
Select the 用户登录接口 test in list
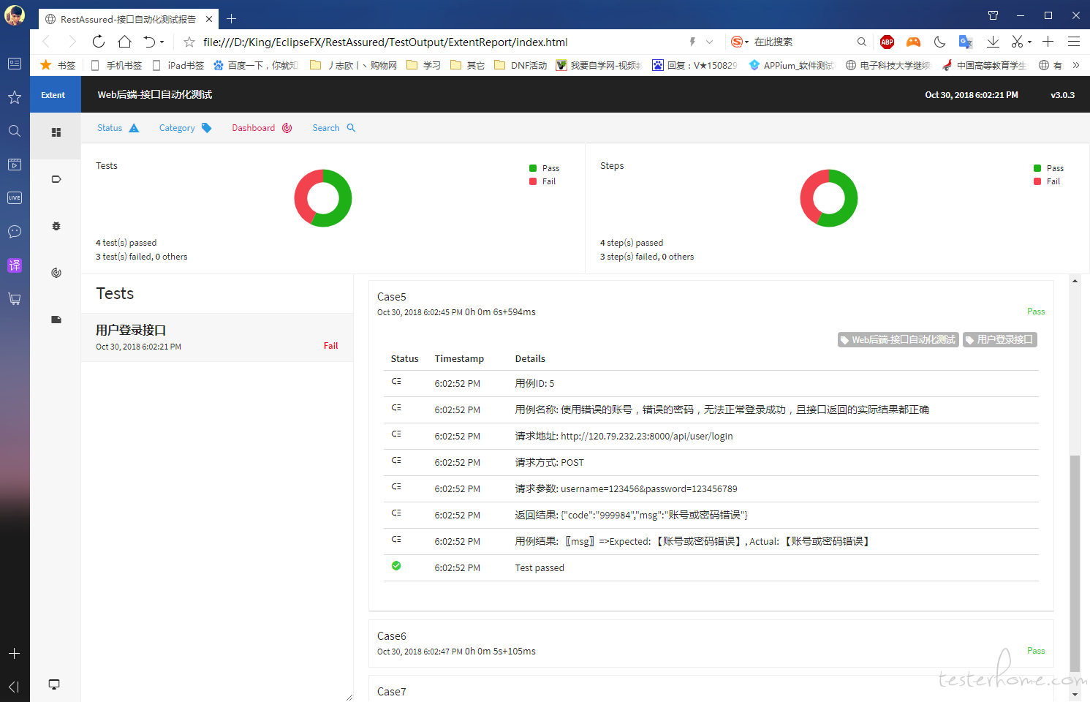click(x=217, y=338)
